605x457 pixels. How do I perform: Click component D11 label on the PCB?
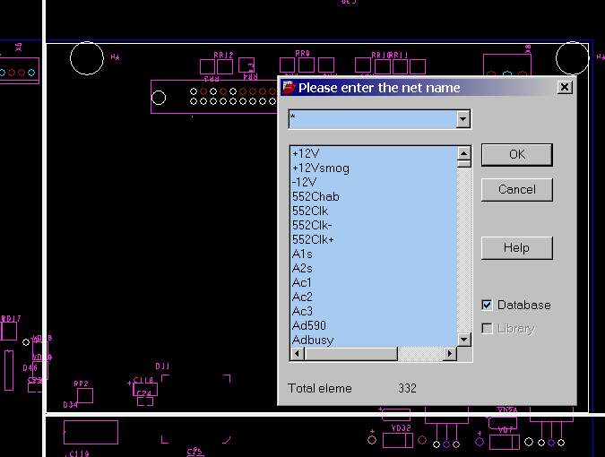click(x=162, y=366)
